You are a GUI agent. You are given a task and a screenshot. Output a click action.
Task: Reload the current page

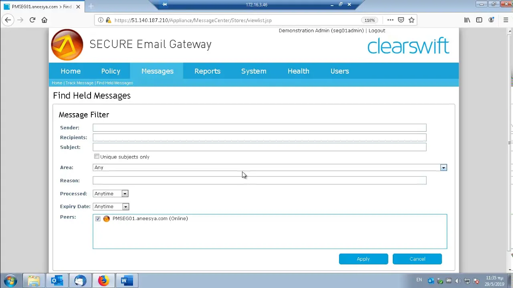tap(32, 20)
